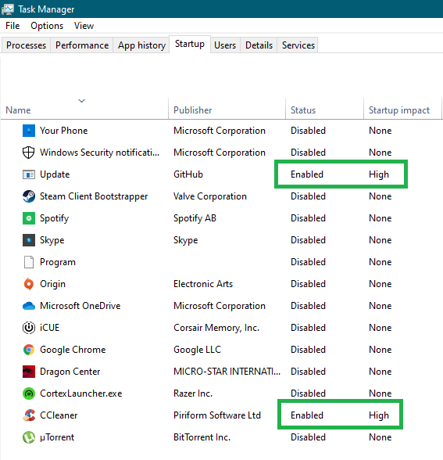Select the Steam Client Bootstrapper icon
Screen dimensions: 443x460
tap(29, 196)
